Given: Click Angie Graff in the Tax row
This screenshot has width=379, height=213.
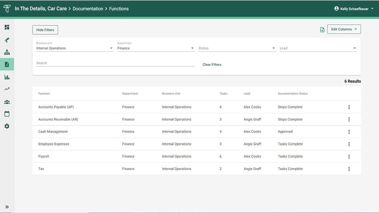Looking at the screenshot, I should point(252,169).
